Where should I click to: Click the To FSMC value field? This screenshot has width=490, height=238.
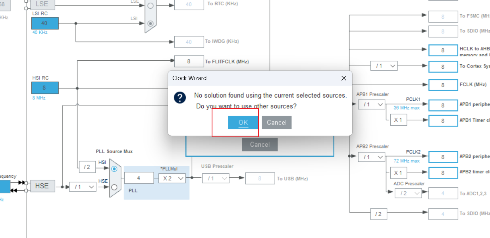point(443,16)
